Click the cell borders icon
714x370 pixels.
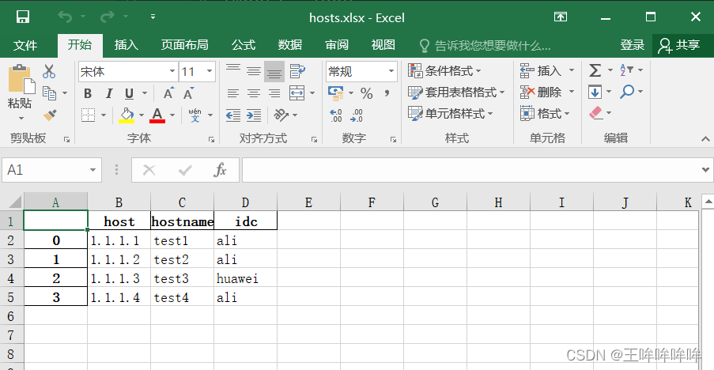[x=89, y=115]
